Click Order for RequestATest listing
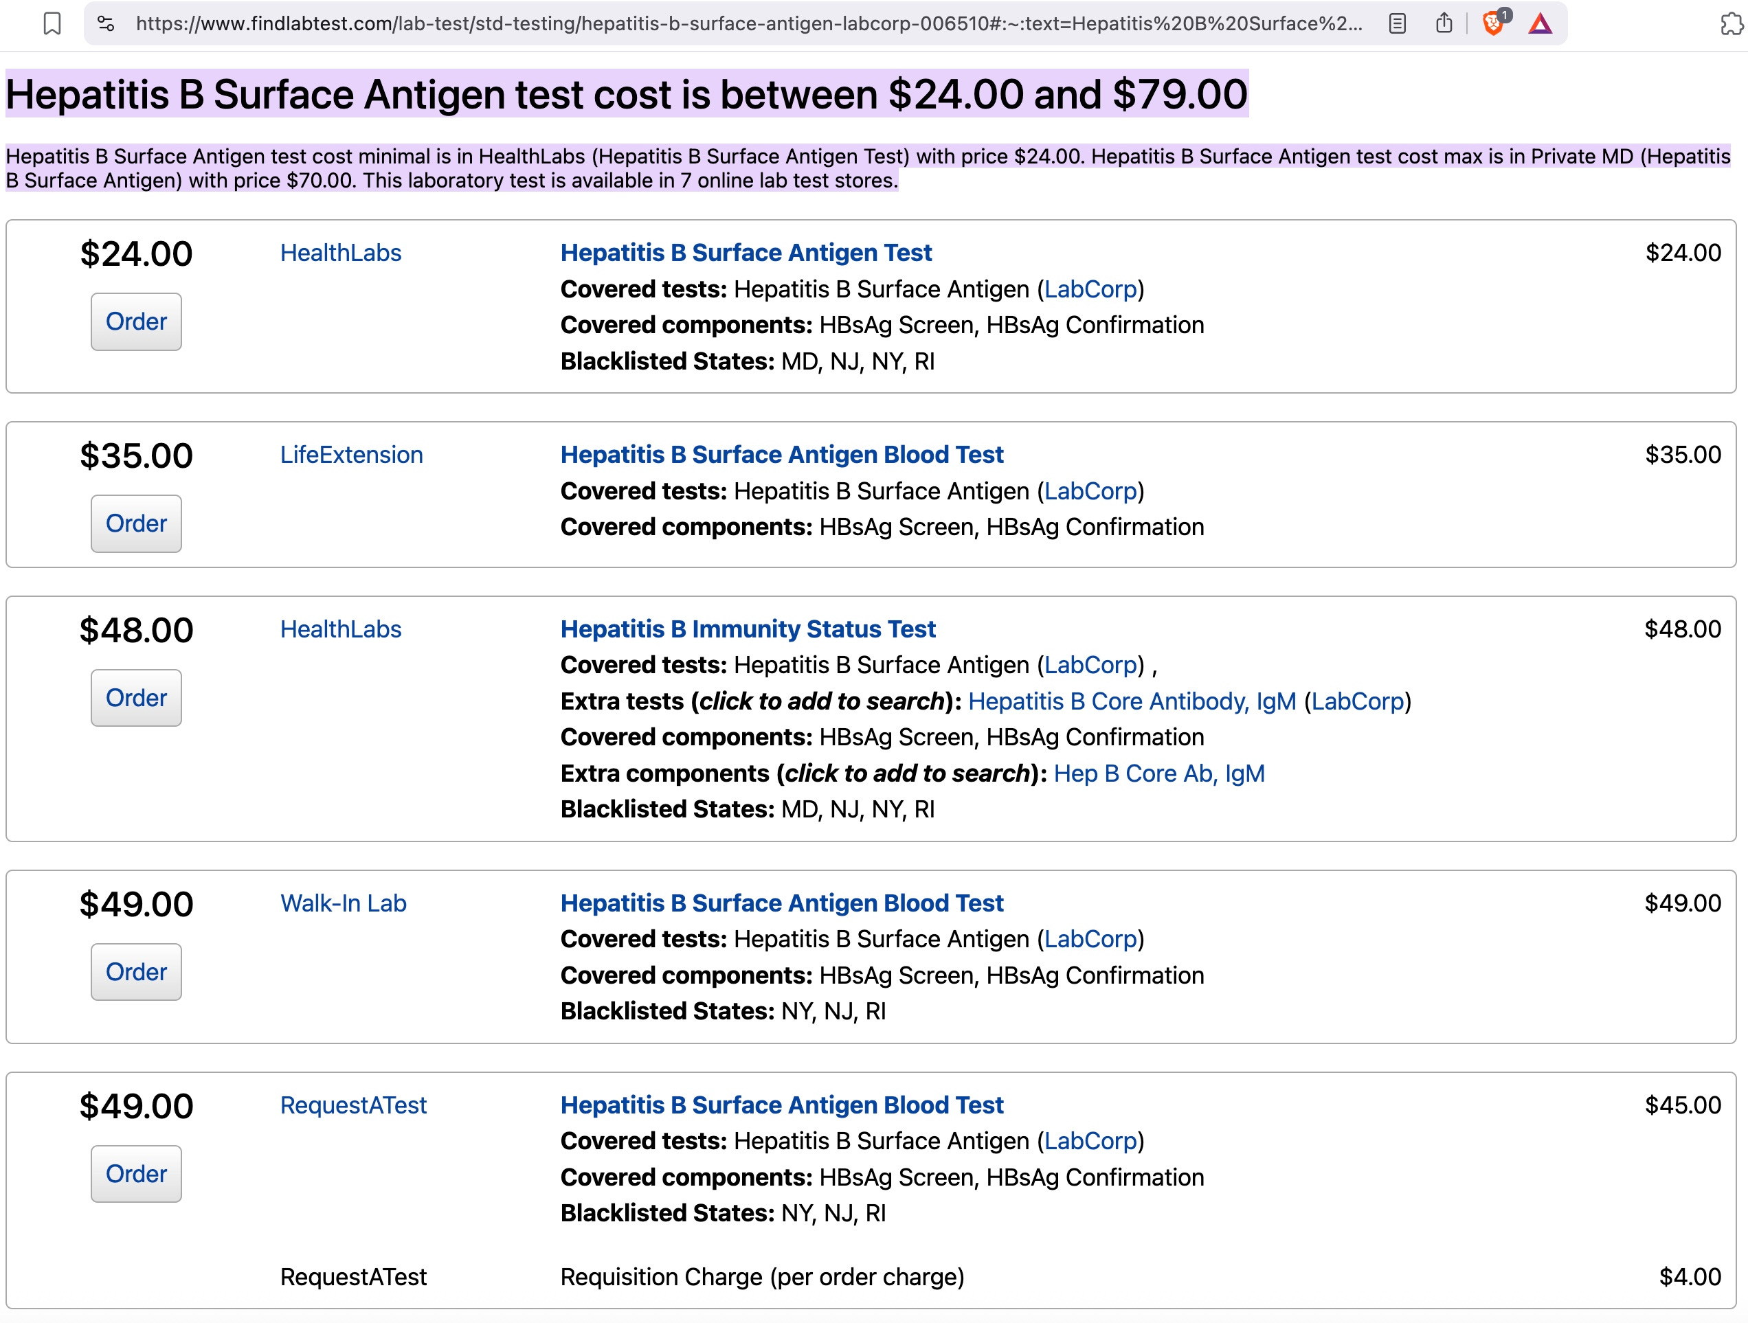This screenshot has width=1748, height=1323. click(x=136, y=1174)
